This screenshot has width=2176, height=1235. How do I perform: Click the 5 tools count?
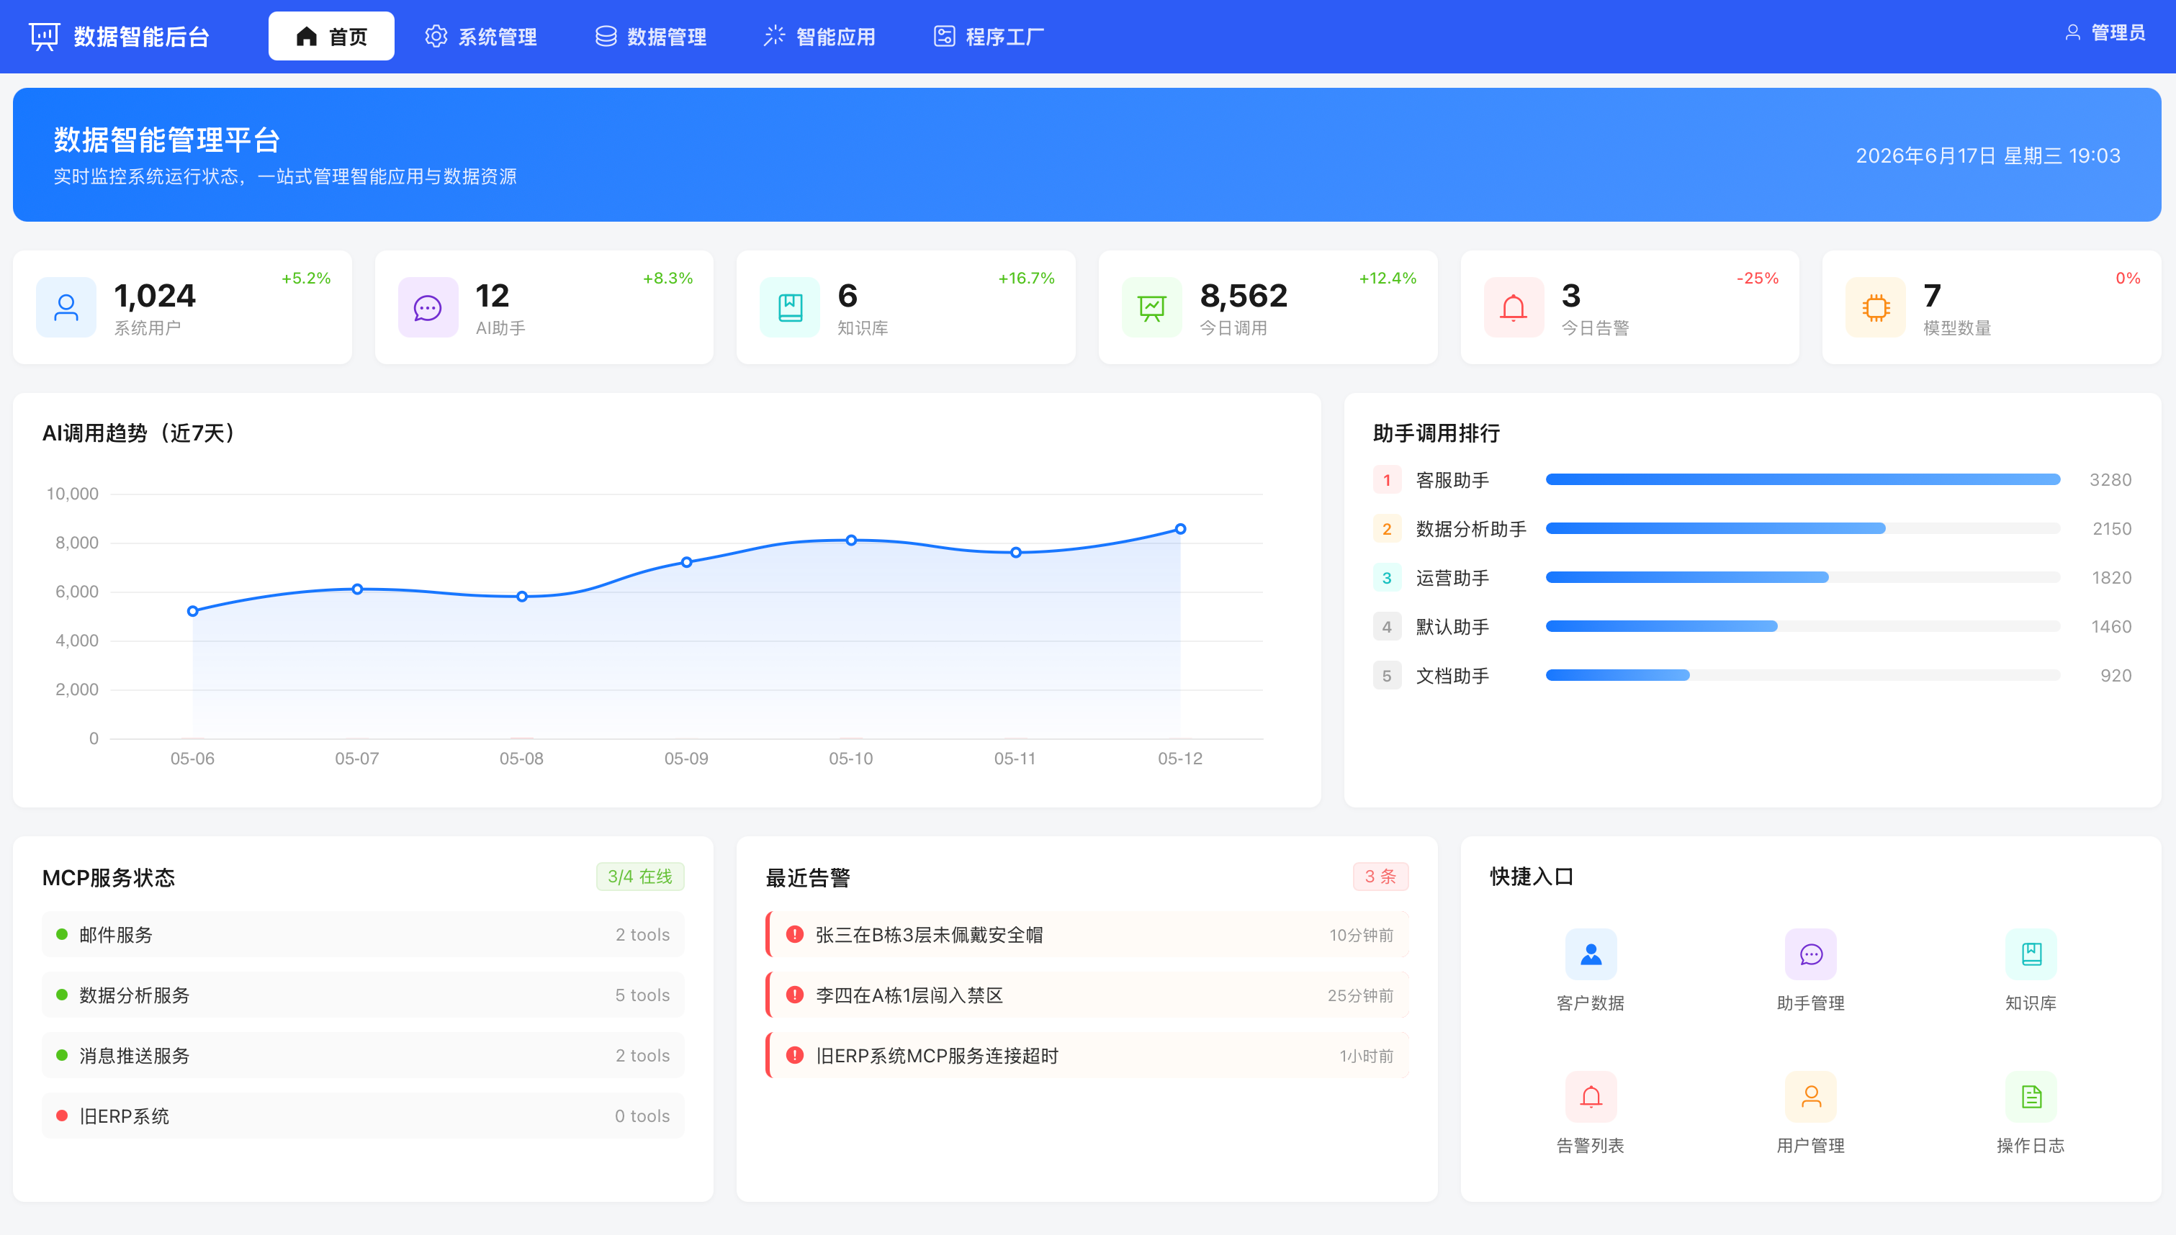point(642,995)
